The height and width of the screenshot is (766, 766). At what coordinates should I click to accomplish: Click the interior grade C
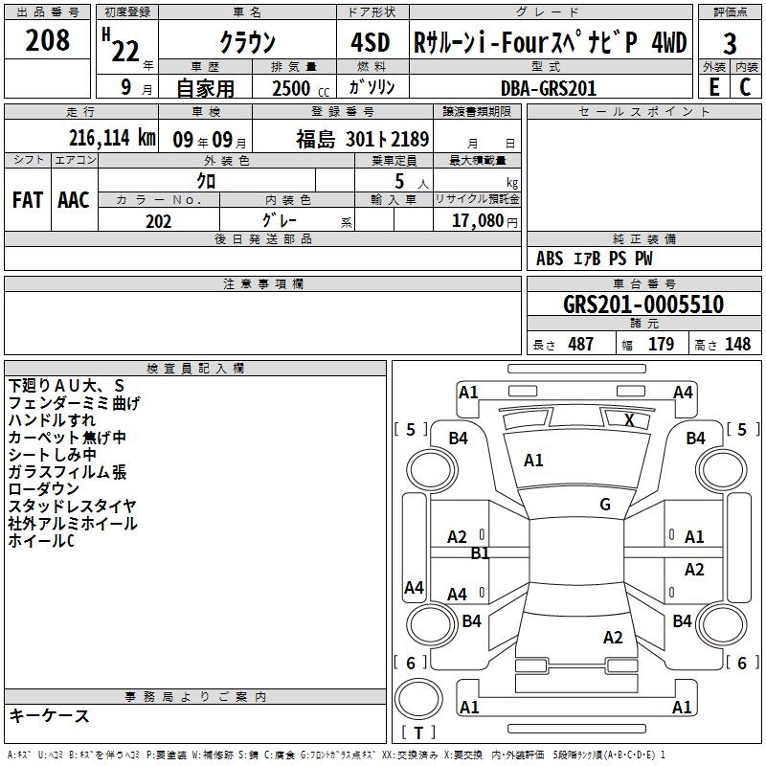coord(745,87)
